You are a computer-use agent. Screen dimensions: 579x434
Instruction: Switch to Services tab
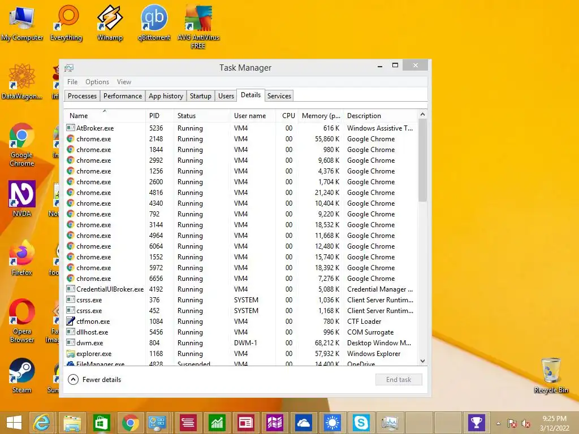point(279,96)
